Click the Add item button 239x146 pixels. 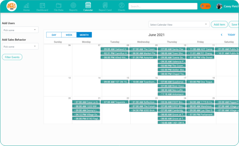(x=219, y=24)
